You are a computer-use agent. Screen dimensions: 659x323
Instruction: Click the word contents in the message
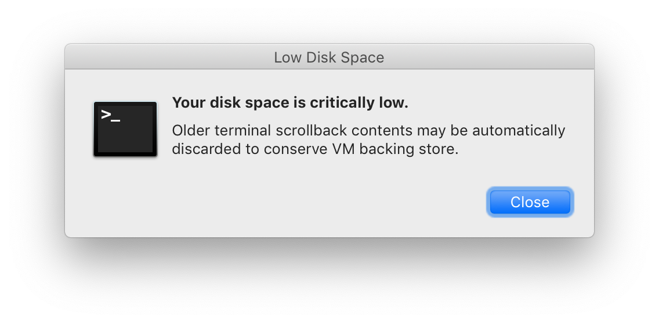[x=382, y=130]
